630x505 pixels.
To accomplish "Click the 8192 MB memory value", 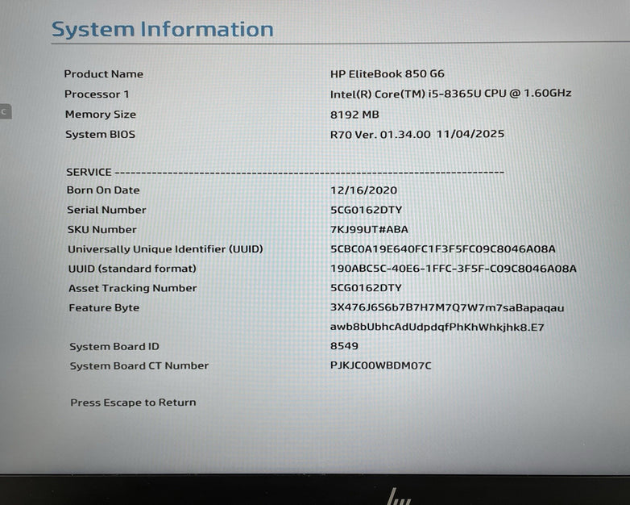I will [x=354, y=115].
